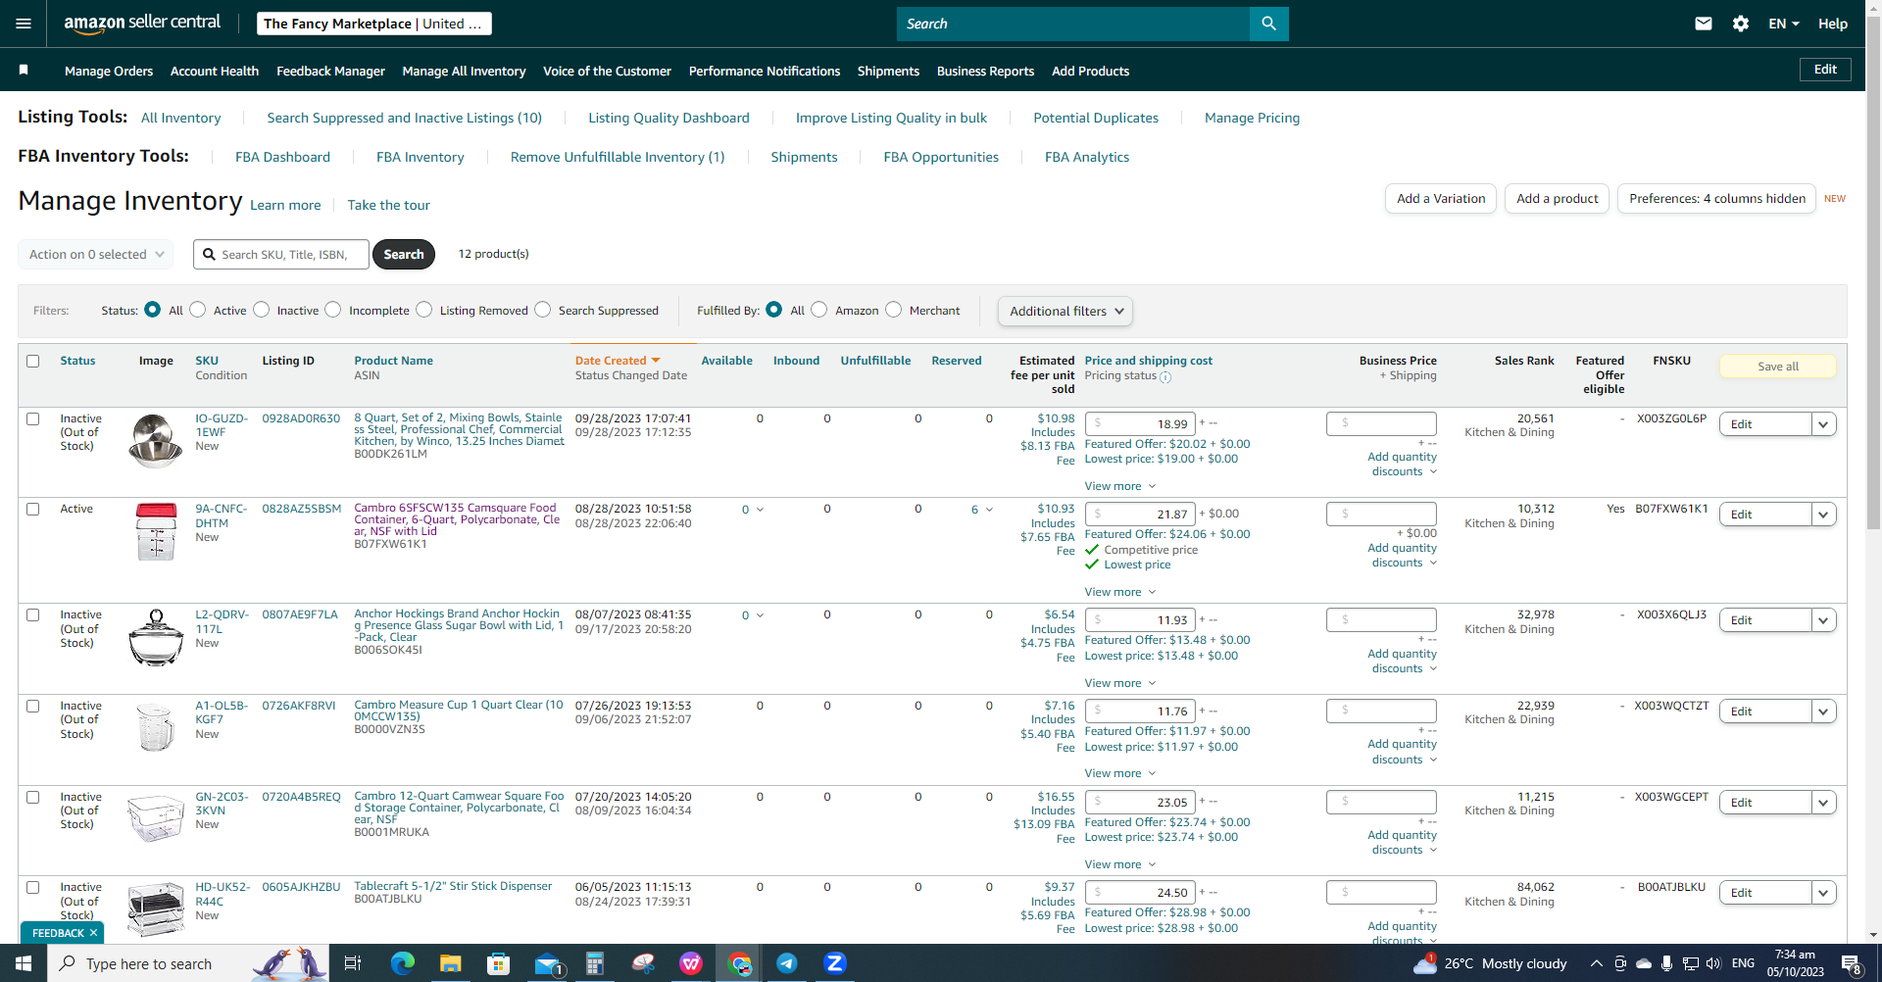Open WPS Office from taskbar
Screen dimensions: 1882x982
[691, 963]
